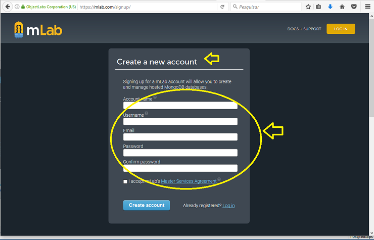Click the page scroll up arrow
Viewport: 374px width, 240px height.
[371, 16]
